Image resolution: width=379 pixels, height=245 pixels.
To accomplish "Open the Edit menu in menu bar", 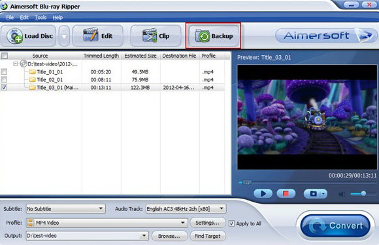I will [24, 18].
